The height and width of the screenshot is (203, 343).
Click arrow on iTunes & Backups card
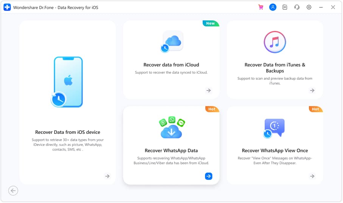tap(312, 90)
